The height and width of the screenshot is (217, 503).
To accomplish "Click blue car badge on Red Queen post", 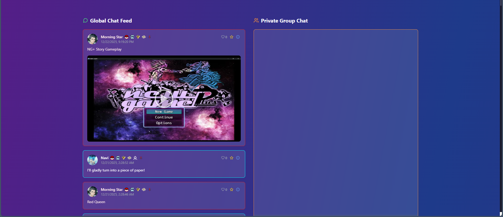I will pos(132,190).
